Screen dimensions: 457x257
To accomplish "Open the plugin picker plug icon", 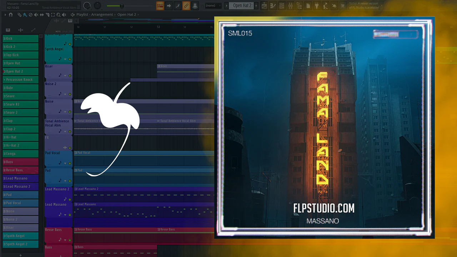I will 316,6.
